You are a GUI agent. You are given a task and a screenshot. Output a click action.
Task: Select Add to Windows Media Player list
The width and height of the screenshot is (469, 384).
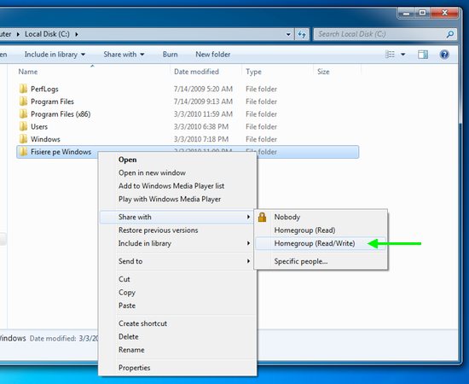(x=177, y=186)
